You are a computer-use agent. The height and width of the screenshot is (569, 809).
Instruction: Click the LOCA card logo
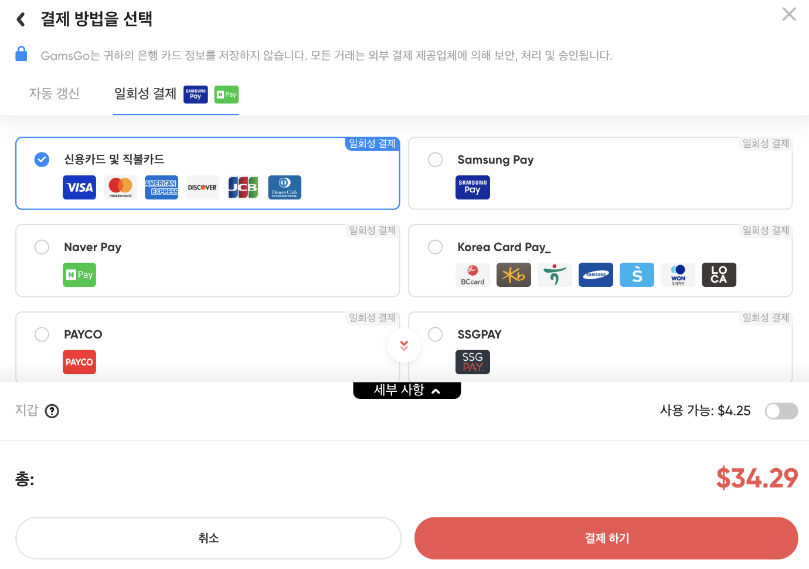pos(719,275)
